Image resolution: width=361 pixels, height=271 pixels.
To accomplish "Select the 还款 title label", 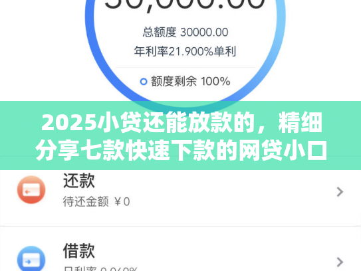I will coord(78,181).
